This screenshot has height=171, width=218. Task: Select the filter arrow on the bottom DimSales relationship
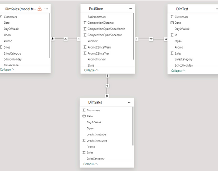pyautogui.click(x=107, y=85)
